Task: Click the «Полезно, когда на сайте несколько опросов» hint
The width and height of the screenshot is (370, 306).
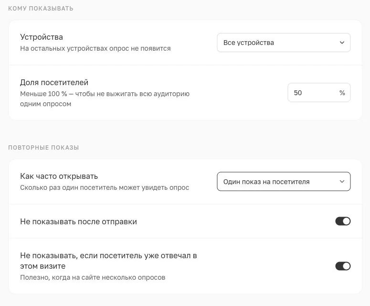Action: (x=93, y=277)
